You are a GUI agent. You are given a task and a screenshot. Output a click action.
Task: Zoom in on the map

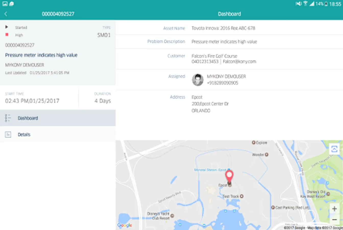coord(334,209)
